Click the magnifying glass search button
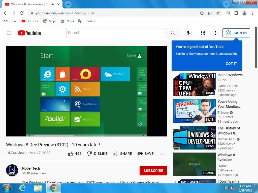Image resolution: width=258 pixels, height=193 pixels. (x=173, y=33)
